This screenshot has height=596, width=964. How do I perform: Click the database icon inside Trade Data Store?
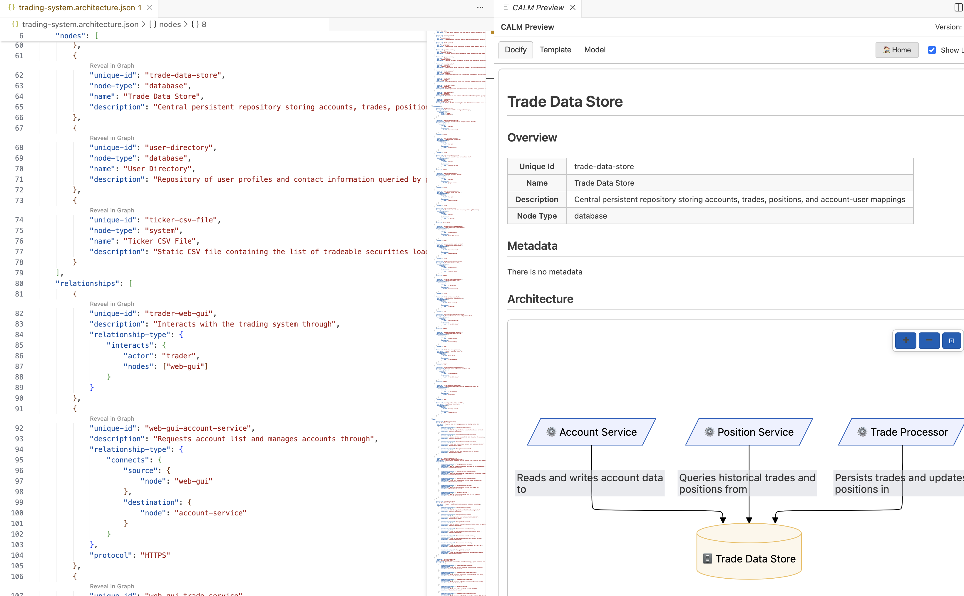pos(707,558)
